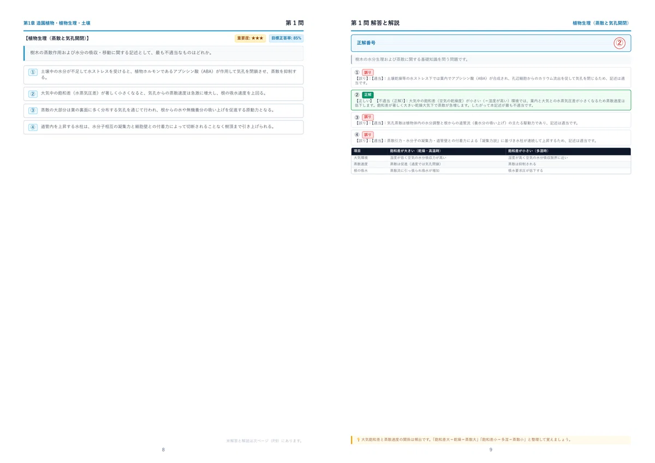Screen dimensions: 655x463
Task: Click the 第１問 heading on page 8
Action: pyautogui.click(x=294, y=23)
